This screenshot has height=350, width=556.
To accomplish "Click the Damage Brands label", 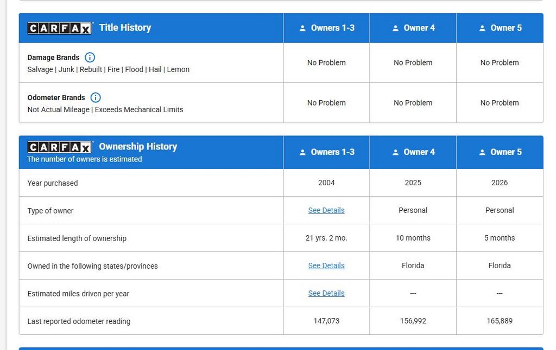I will [x=53, y=57].
